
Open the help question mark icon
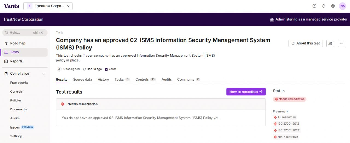(314, 6)
